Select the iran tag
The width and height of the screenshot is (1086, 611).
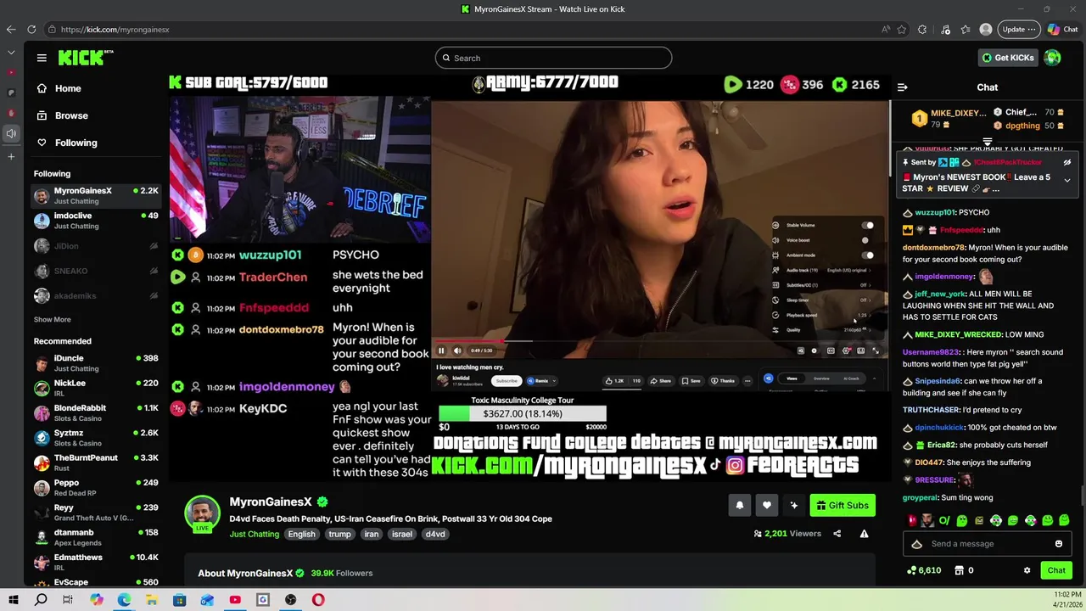tap(371, 534)
